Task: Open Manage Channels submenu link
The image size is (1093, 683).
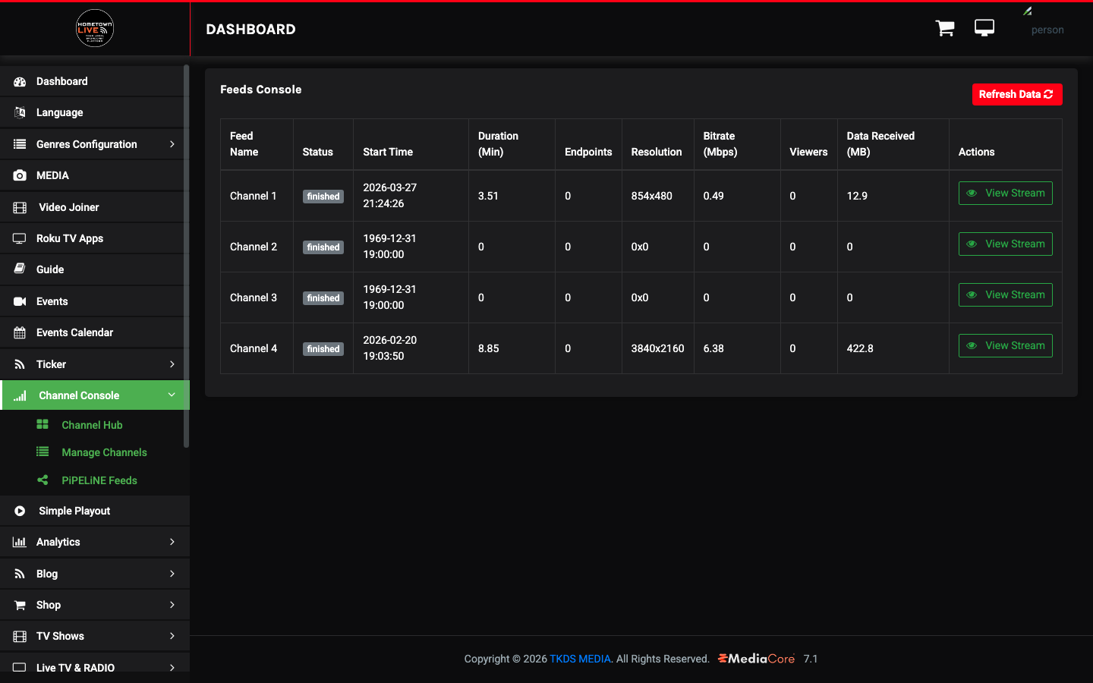Action: point(104,452)
